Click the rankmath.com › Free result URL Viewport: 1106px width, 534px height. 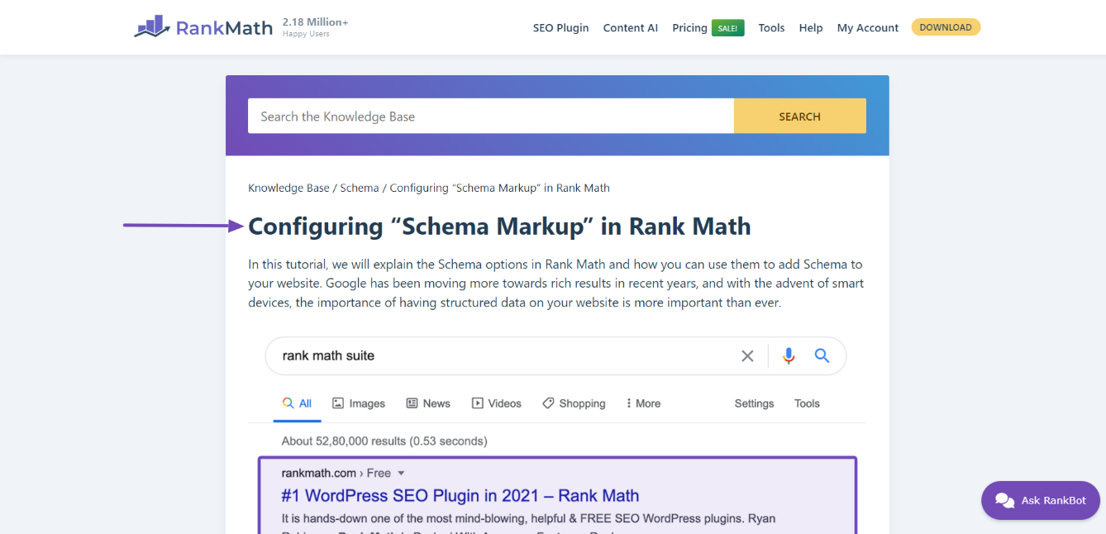click(336, 474)
